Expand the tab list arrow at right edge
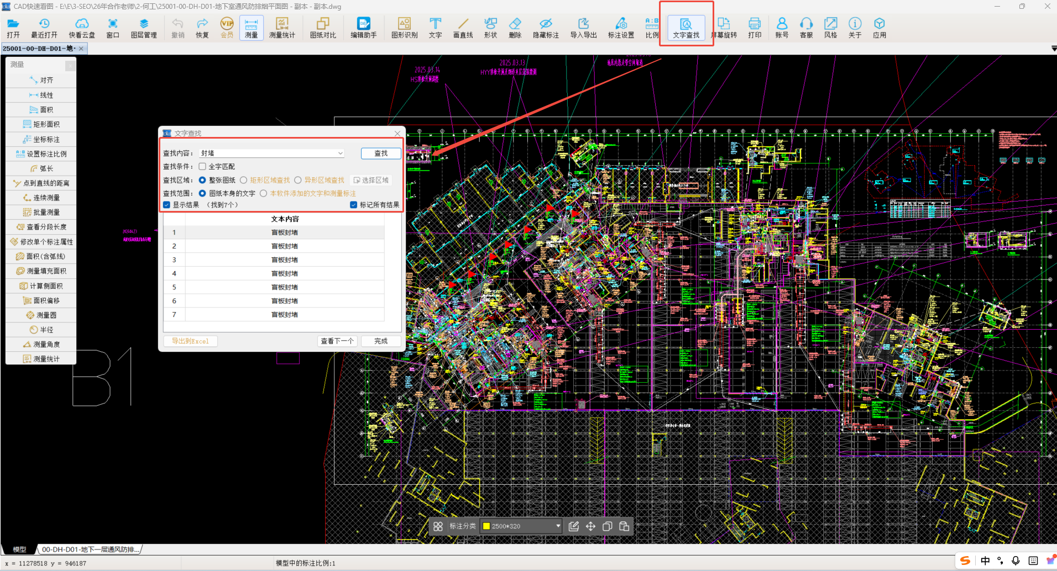 point(1053,49)
